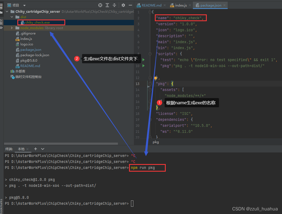The width and height of the screenshot is (282, 214).
Task: Select the 本地 terminal tab
Action: point(22,149)
